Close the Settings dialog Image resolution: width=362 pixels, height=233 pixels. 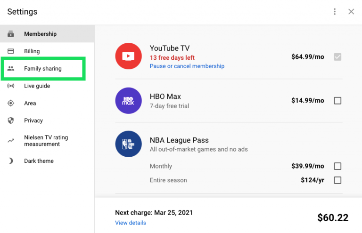click(x=351, y=11)
